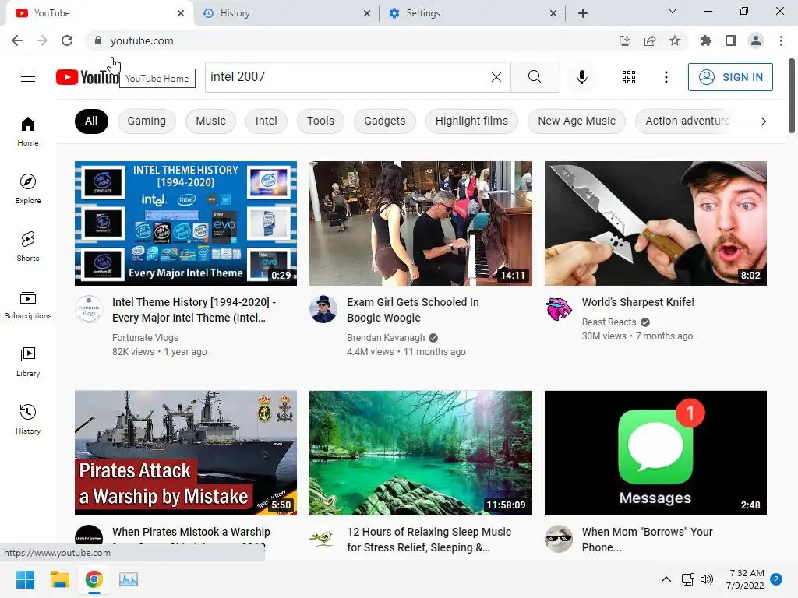Open the Intel Theme History thumbnail

click(185, 223)
